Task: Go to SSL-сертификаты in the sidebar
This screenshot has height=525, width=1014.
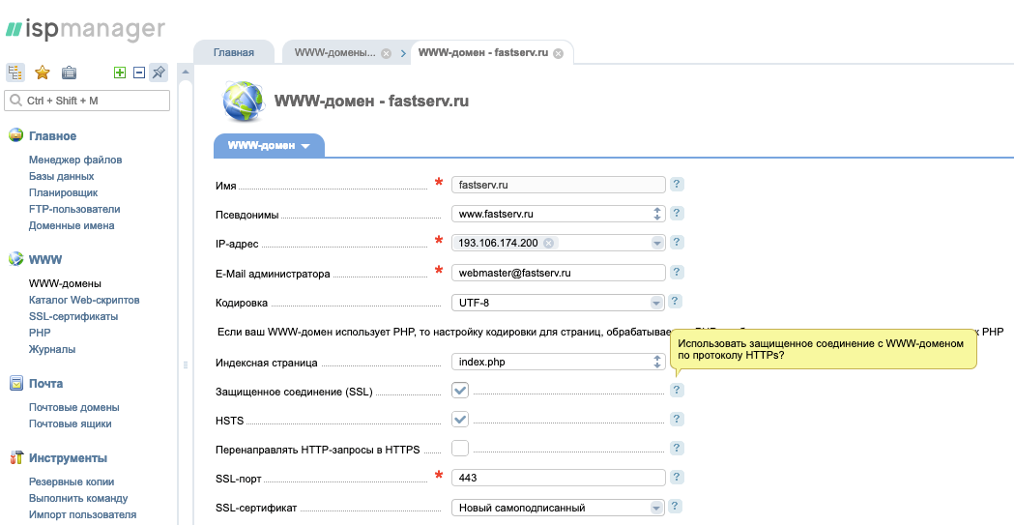Action: tap(73, 316)
